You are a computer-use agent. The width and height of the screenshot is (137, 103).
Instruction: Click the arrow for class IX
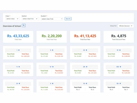(19, 83)
